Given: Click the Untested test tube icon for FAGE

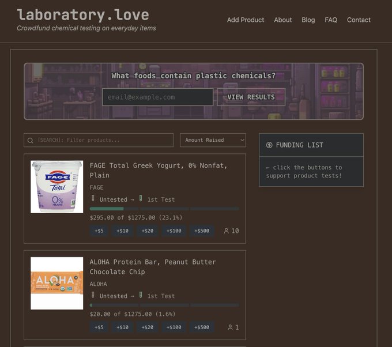Looking at the screenshot, I should tap(93, 199).
